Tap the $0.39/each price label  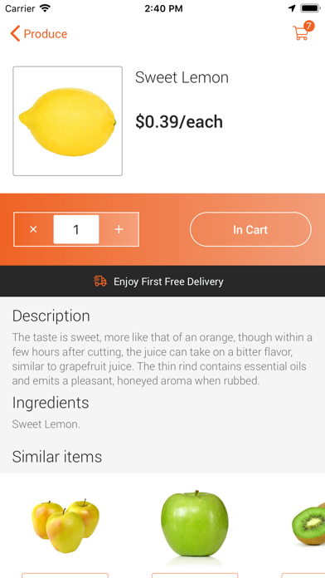pos(179,121)
